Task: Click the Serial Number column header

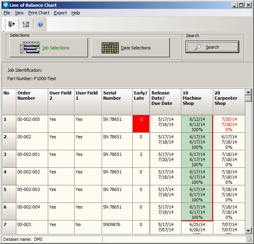Action: pos(117,102)
